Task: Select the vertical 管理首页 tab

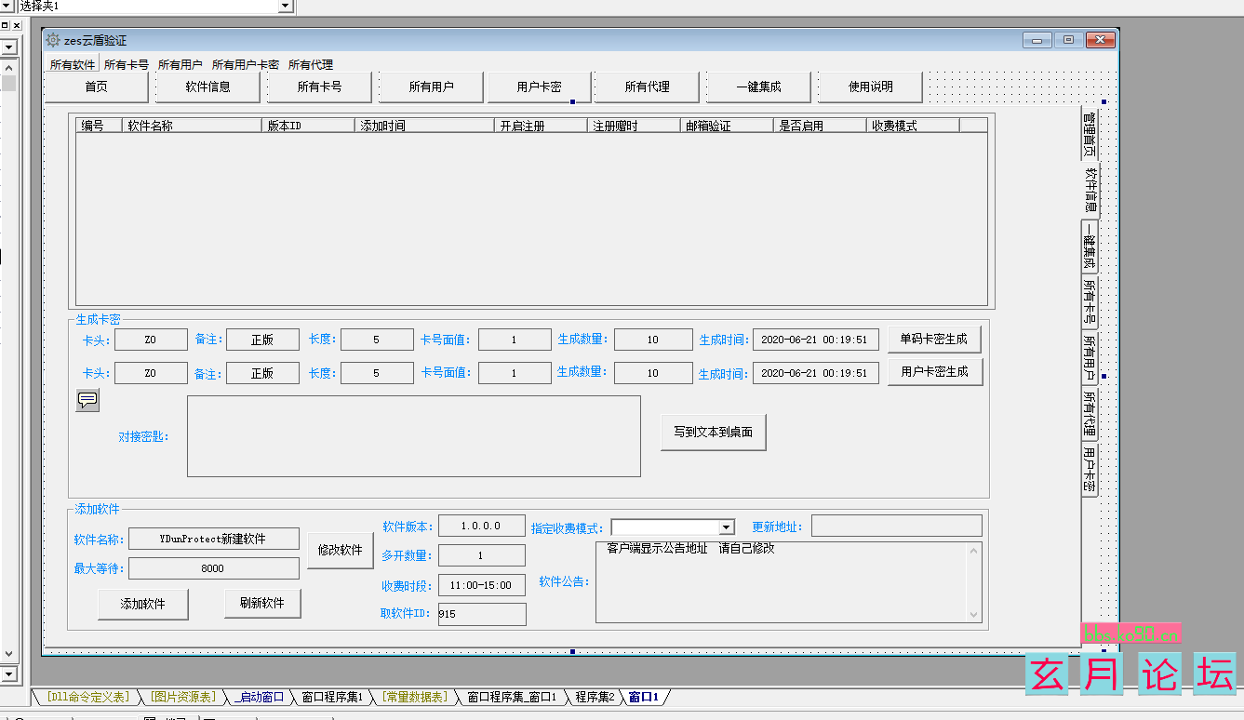Action: click(1090, 134)
